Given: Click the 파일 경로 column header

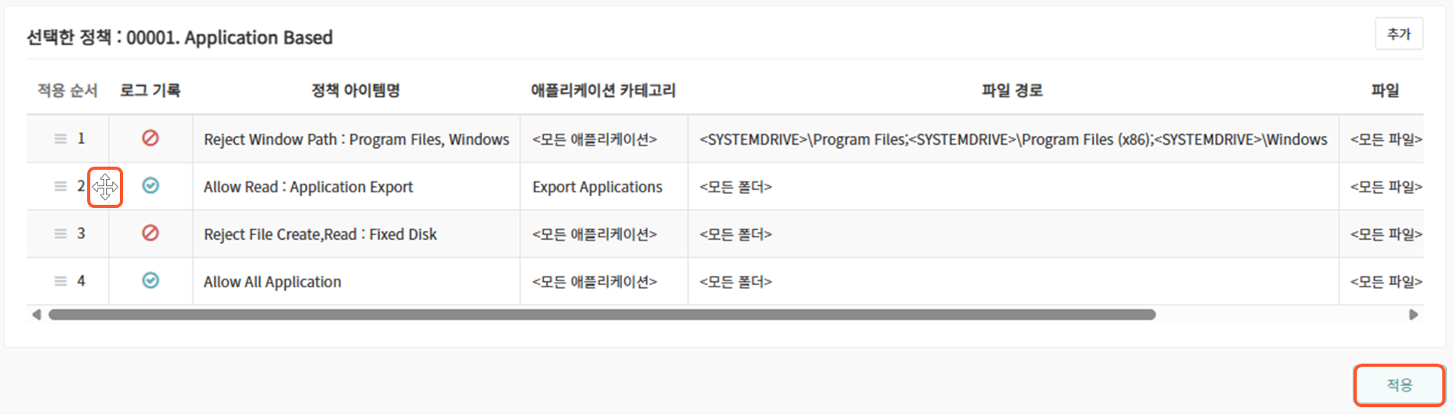Looking at the screenshot, I should (x=1012, y=90).
